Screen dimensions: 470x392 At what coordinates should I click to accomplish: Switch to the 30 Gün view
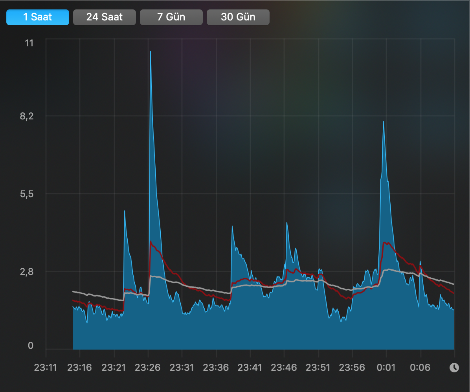pyautogui.click(x=238, y=17)
